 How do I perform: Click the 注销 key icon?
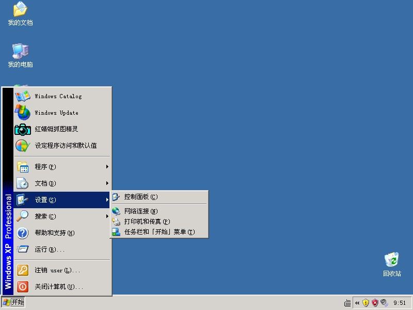(23, 270)
